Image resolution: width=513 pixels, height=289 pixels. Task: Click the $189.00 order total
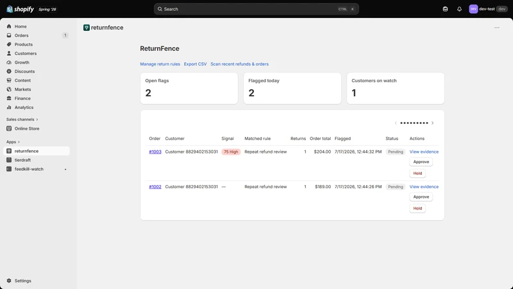point(323,187)
